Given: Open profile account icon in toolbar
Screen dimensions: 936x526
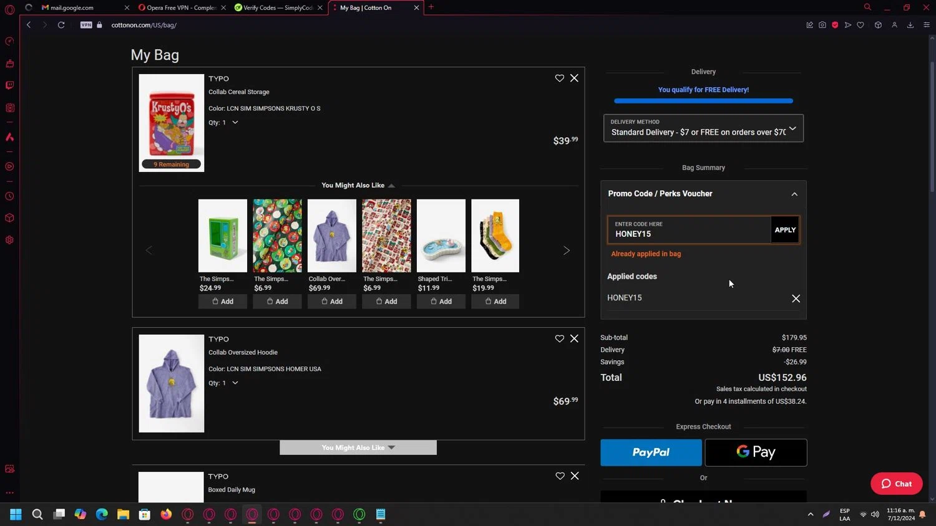Looking at the screenshot, I should point(894,25).
